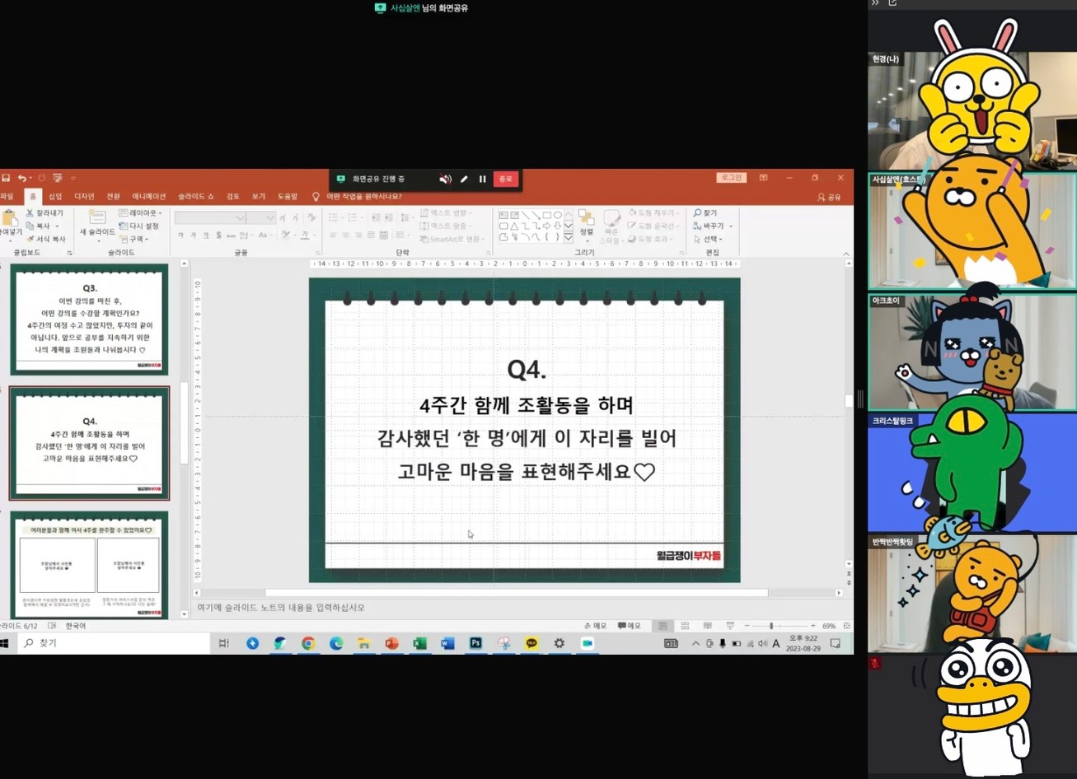Switch to the 전환 tab

pos(113,197)
